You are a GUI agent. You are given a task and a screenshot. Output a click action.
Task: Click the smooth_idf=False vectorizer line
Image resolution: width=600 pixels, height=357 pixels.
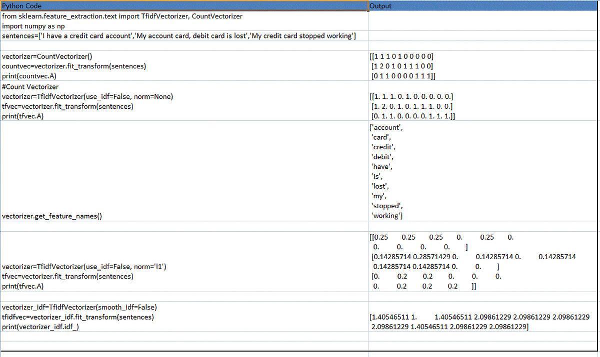75,307
